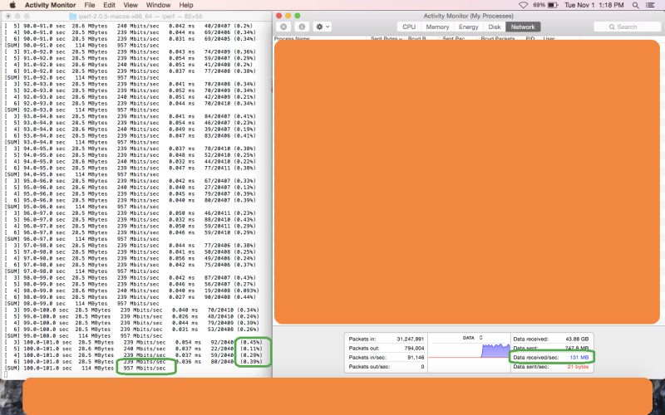
Task: Open Notification Center icon in menu bar
Action: [x=651, y=5]
